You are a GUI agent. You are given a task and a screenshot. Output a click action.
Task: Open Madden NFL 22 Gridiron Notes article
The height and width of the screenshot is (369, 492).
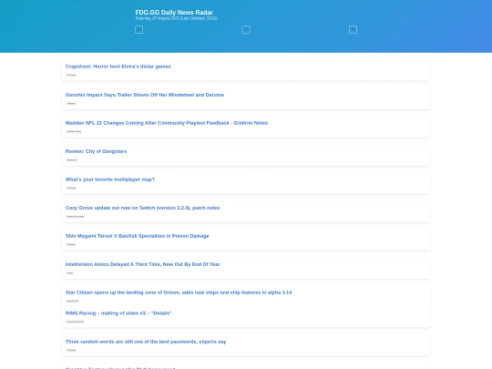[x=167, y=123]
